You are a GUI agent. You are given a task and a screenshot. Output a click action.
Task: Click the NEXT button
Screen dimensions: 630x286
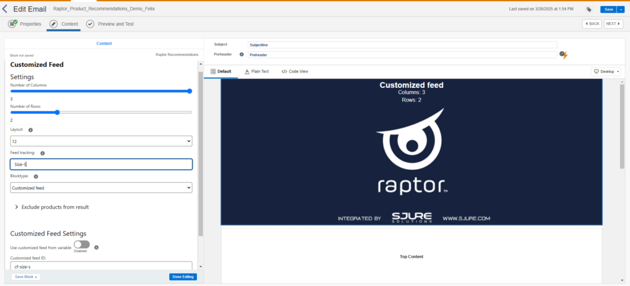click(x=613, y=24)
